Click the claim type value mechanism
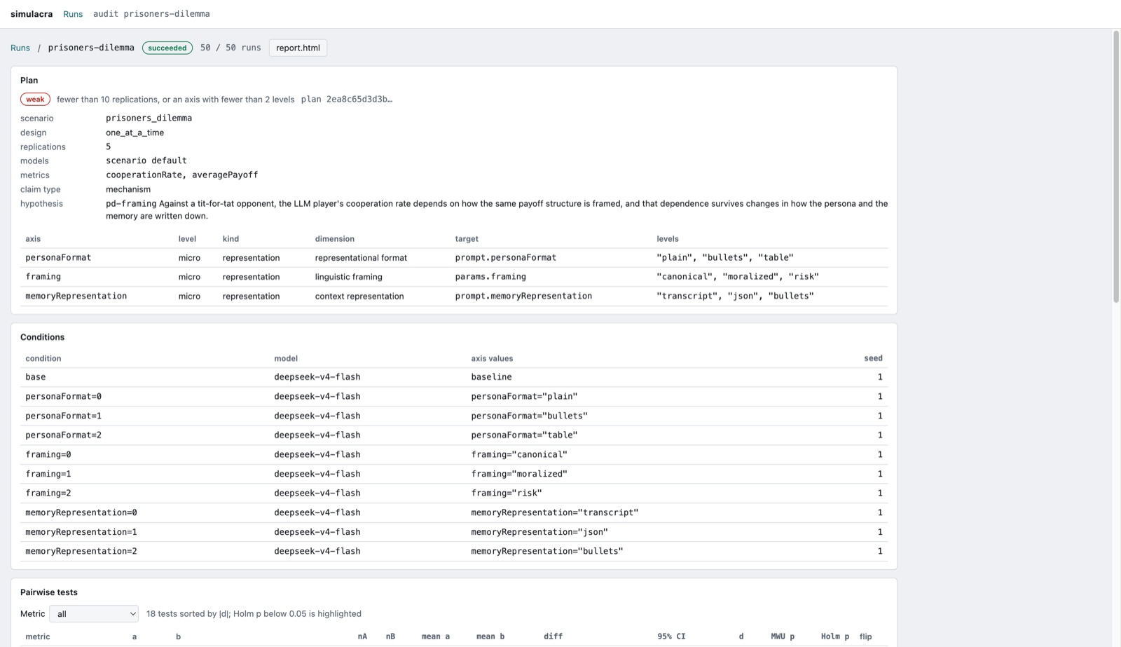1121x647 pixels. tap(128, 189)
